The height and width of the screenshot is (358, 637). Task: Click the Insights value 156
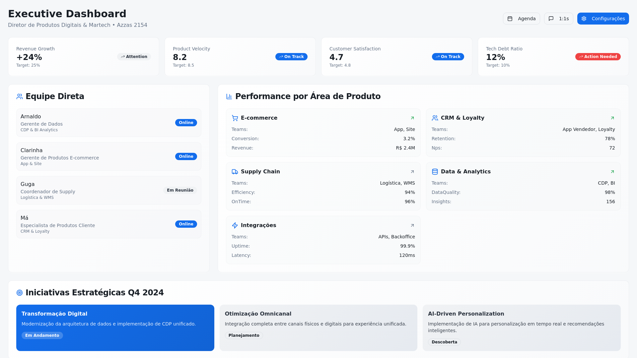(x=610, y=202)
